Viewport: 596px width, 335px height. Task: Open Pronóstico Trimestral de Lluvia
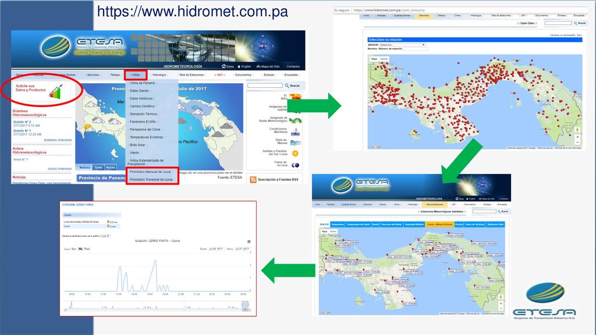151,179
